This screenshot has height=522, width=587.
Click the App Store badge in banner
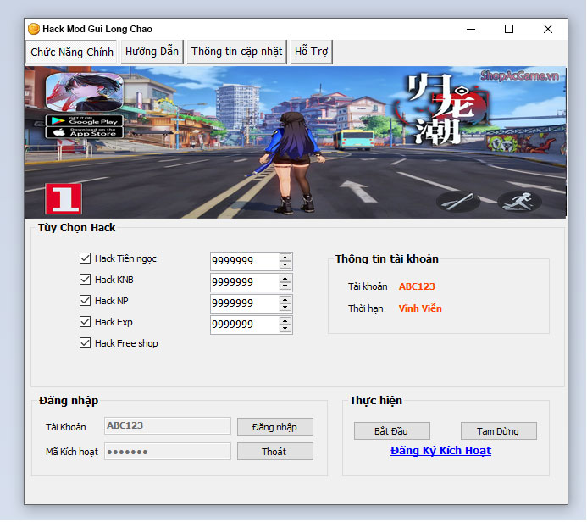84,132
